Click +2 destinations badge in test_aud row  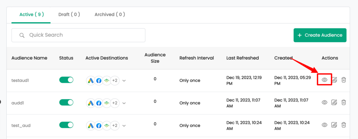(115, 125)
